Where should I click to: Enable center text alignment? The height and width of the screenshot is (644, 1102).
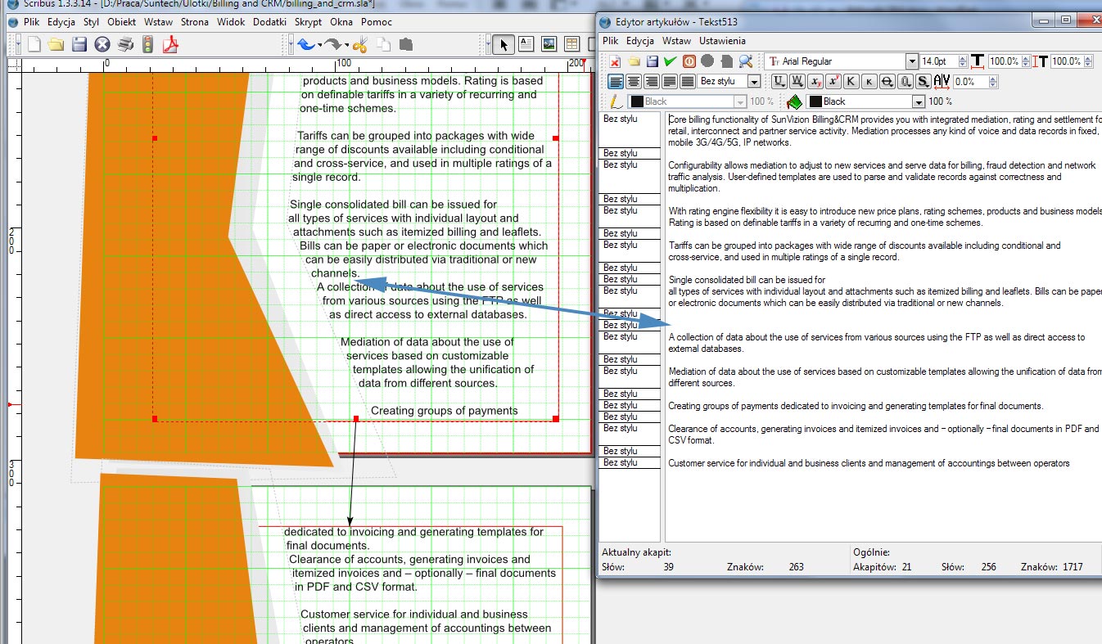(634, 81)
